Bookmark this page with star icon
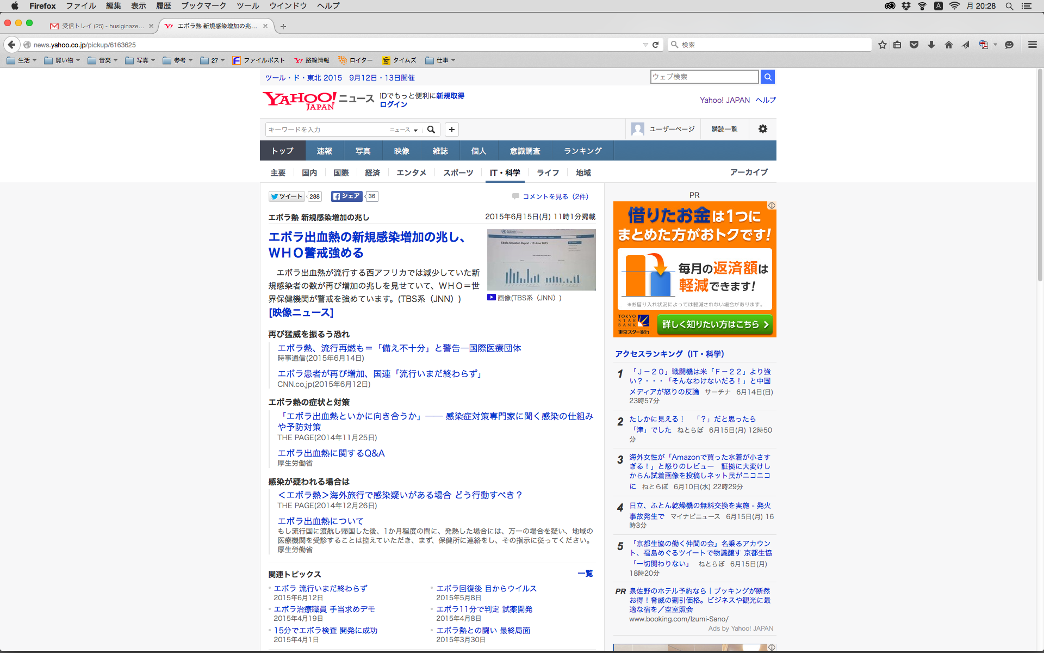 click(x=882, y=45)
